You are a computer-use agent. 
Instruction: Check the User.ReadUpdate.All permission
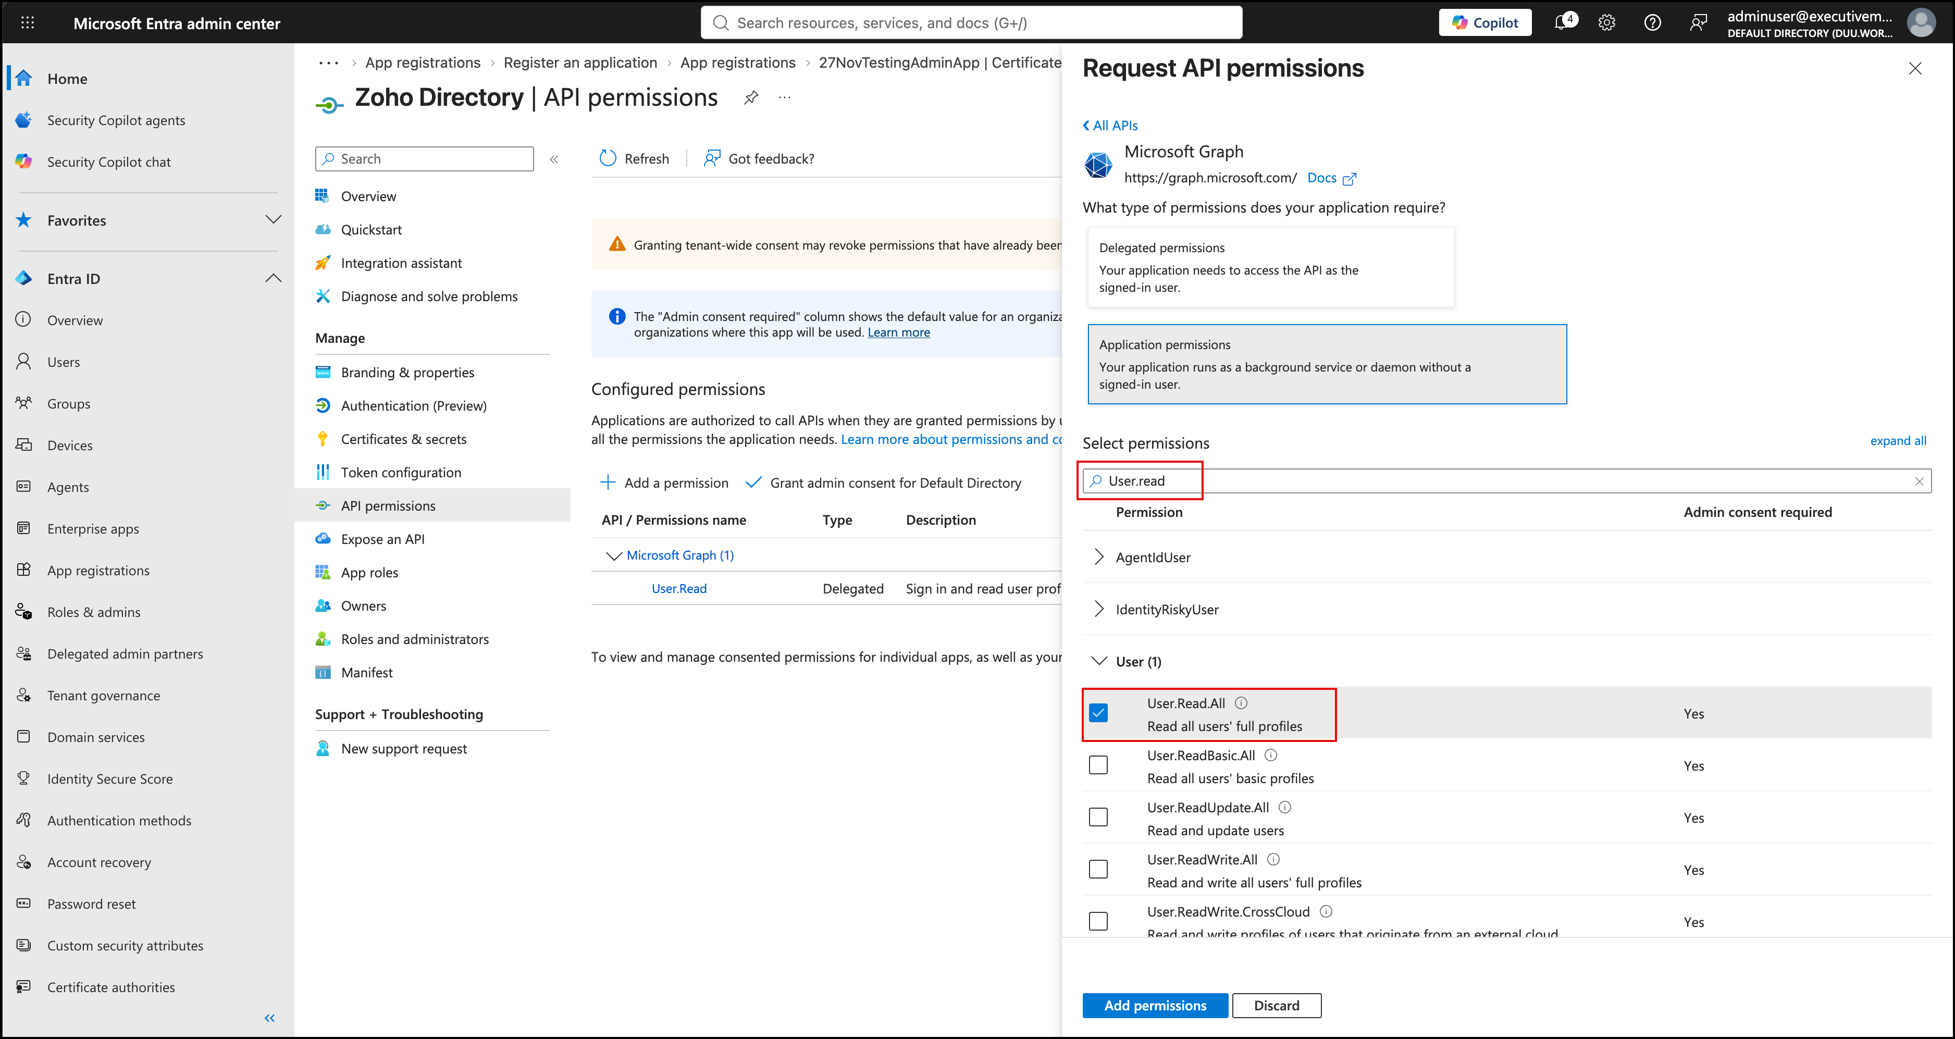click(1098, 818)
